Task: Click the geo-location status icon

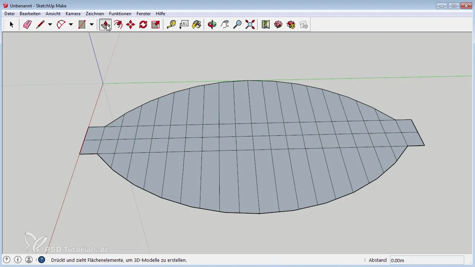Action: [7, 260]
